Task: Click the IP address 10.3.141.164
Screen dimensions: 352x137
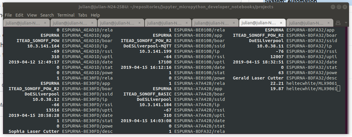Action: tap(43, 46)
